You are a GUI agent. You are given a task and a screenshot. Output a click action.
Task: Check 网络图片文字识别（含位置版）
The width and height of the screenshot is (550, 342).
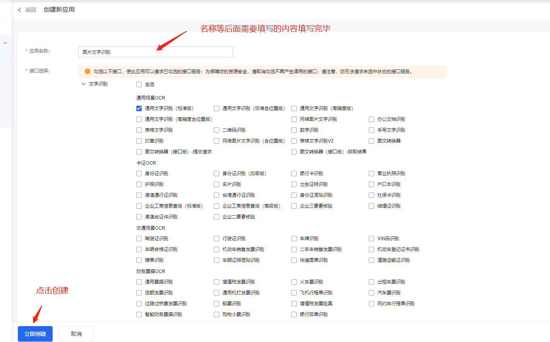217,141
